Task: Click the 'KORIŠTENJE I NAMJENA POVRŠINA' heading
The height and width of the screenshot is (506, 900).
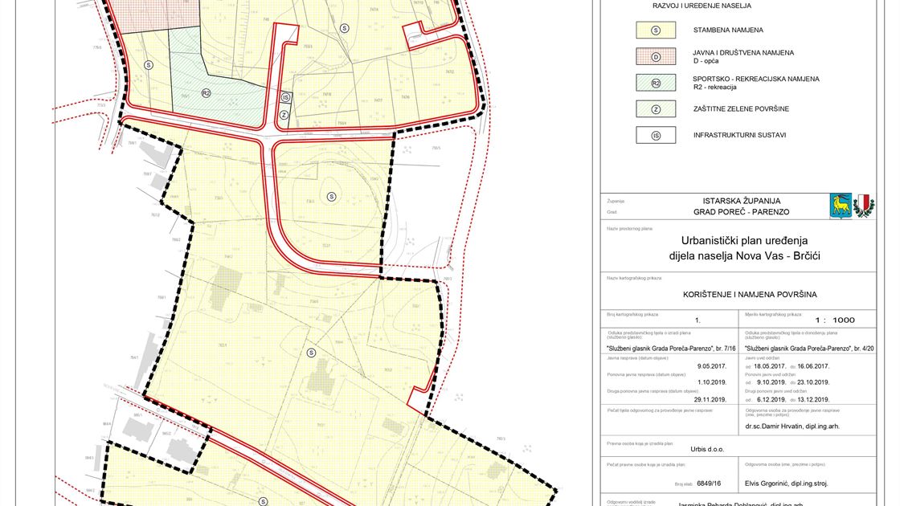Action: click(x=744, y=295)
